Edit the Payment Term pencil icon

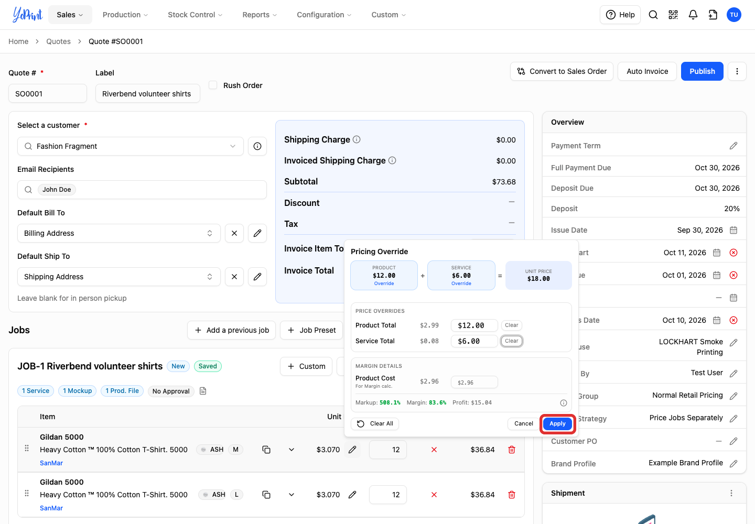pos(734,146)
